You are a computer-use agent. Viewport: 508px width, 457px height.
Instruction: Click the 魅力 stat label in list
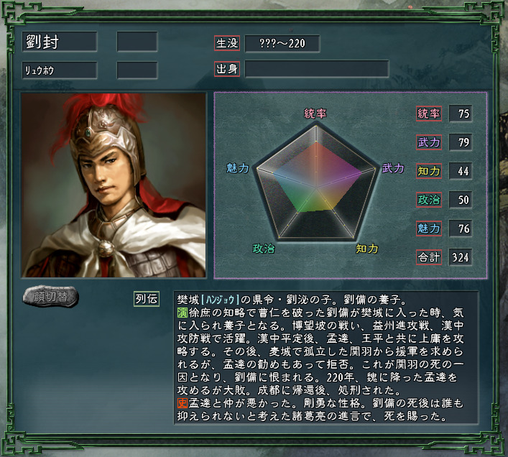point(429,228)
